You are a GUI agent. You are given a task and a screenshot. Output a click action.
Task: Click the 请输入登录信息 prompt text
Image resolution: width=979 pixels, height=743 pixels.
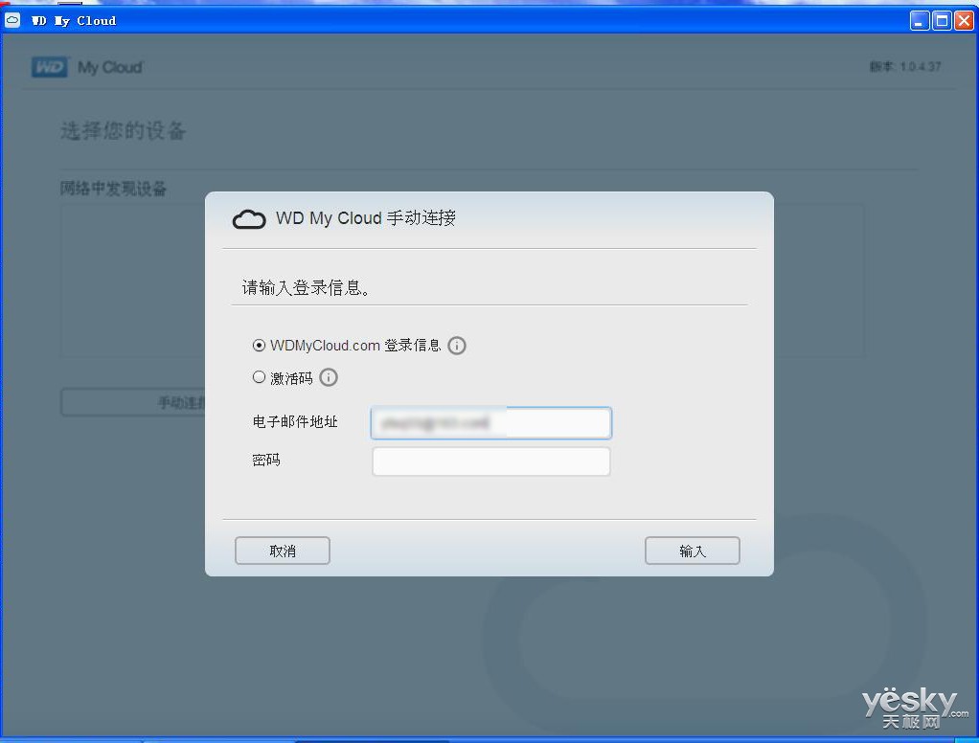click(x=306, y=287)
